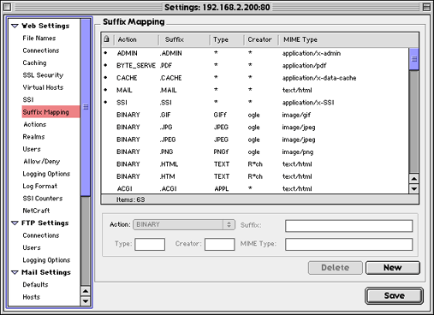Open FTP Logging Options item
Screen dimensions: 434x315
pyautogui.click(x=46, y=260)
